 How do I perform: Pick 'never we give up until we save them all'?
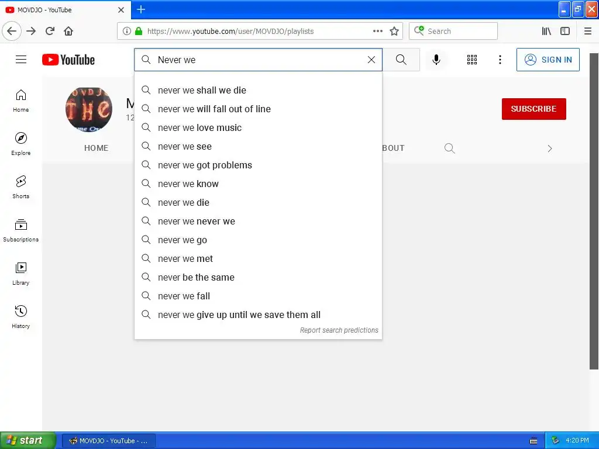coord(258,315)
